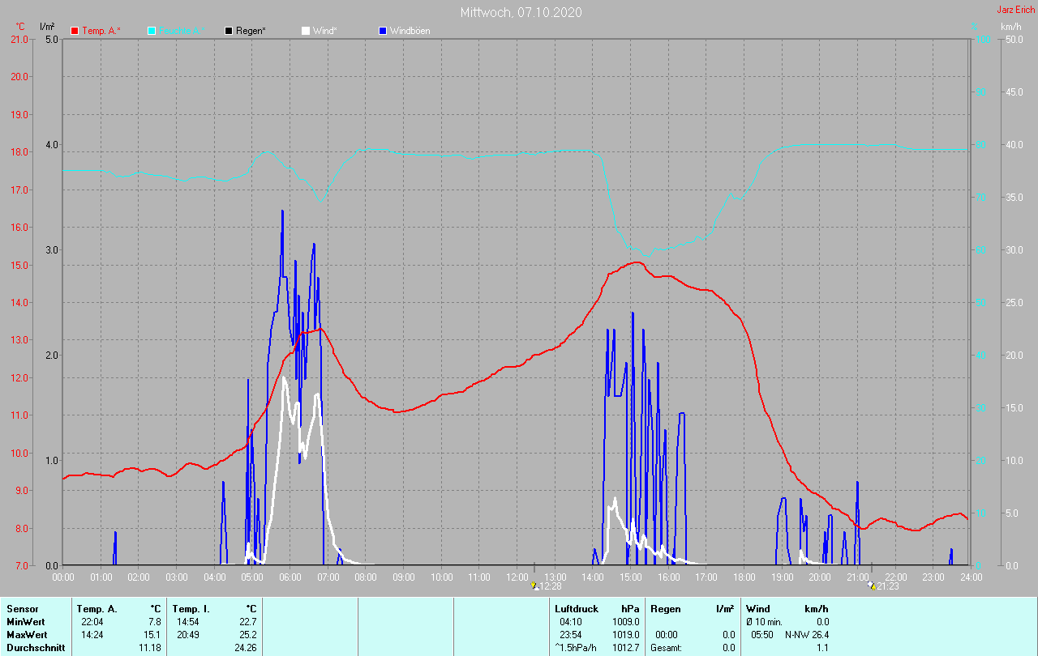The image size is (1038, 656).
Task: Click the red Temp. A. legend swatch
Action: coord(75,31)
